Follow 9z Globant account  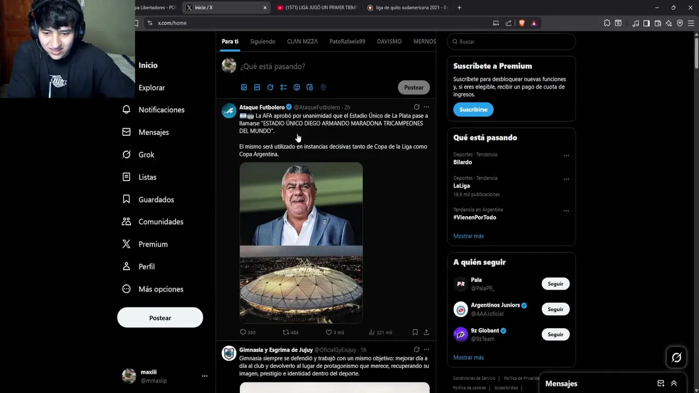(555, 335)
